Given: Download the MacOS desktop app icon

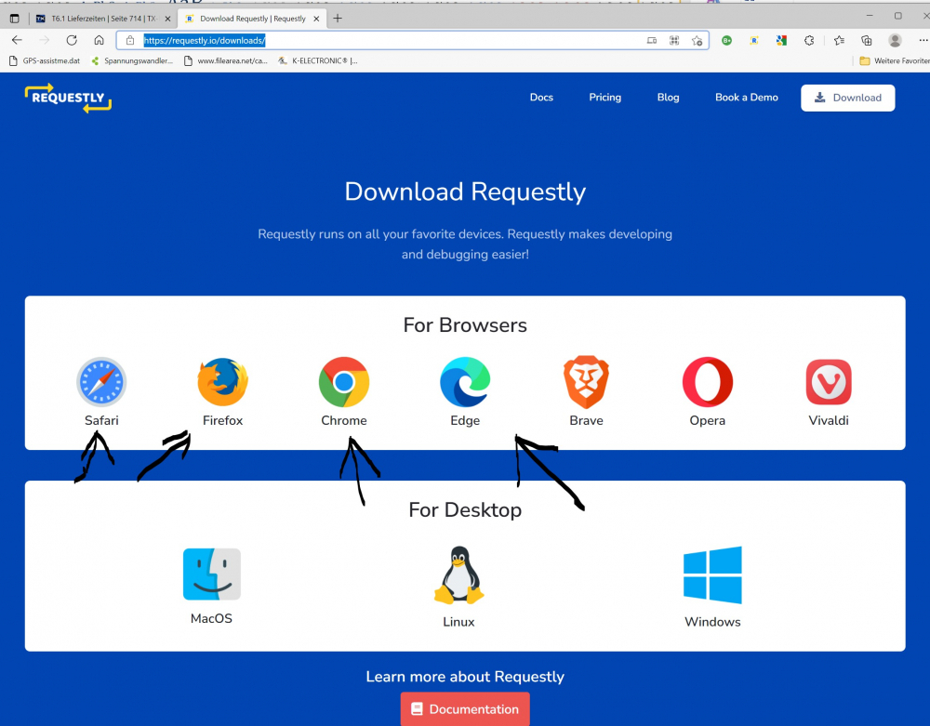Looking at the screenshot, I should point(212,574).
